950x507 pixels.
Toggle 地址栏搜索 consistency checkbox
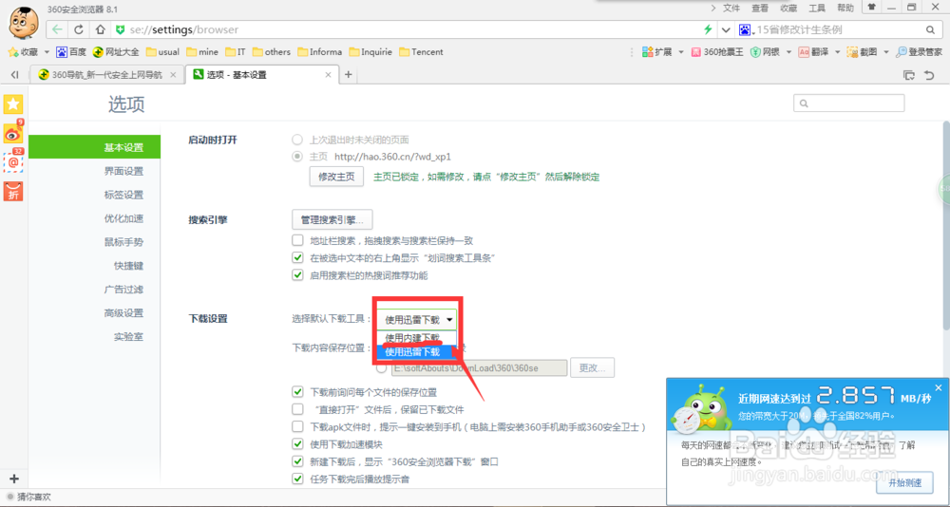click(297, 240)
